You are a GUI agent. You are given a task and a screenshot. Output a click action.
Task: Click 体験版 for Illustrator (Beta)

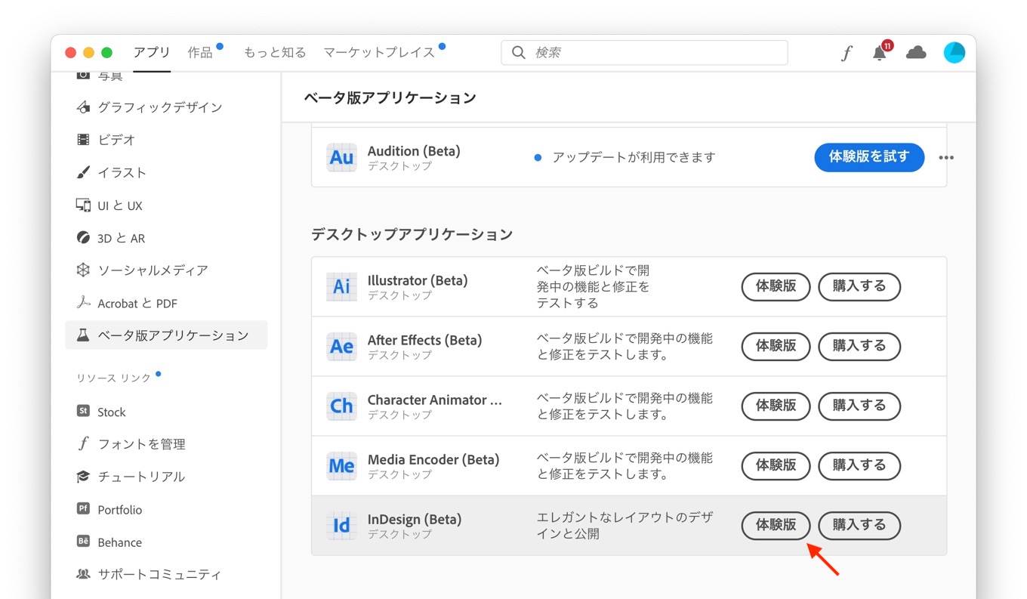click(x=776, y=286)
